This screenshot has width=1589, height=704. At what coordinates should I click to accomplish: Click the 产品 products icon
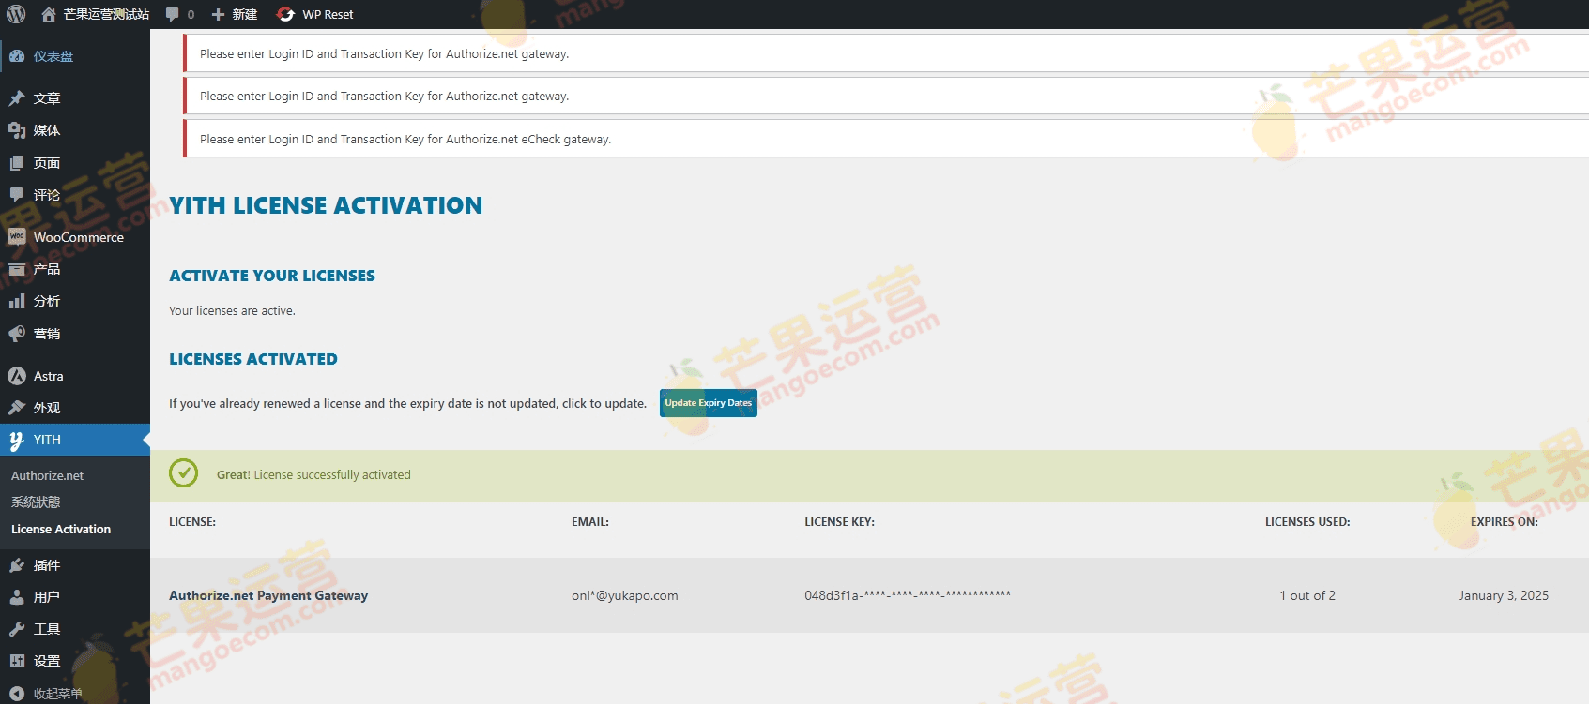point(17,269)
